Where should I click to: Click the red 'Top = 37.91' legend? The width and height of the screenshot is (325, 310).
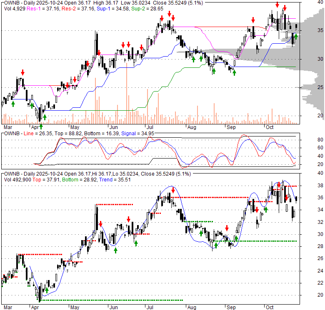tap(46, 180)
